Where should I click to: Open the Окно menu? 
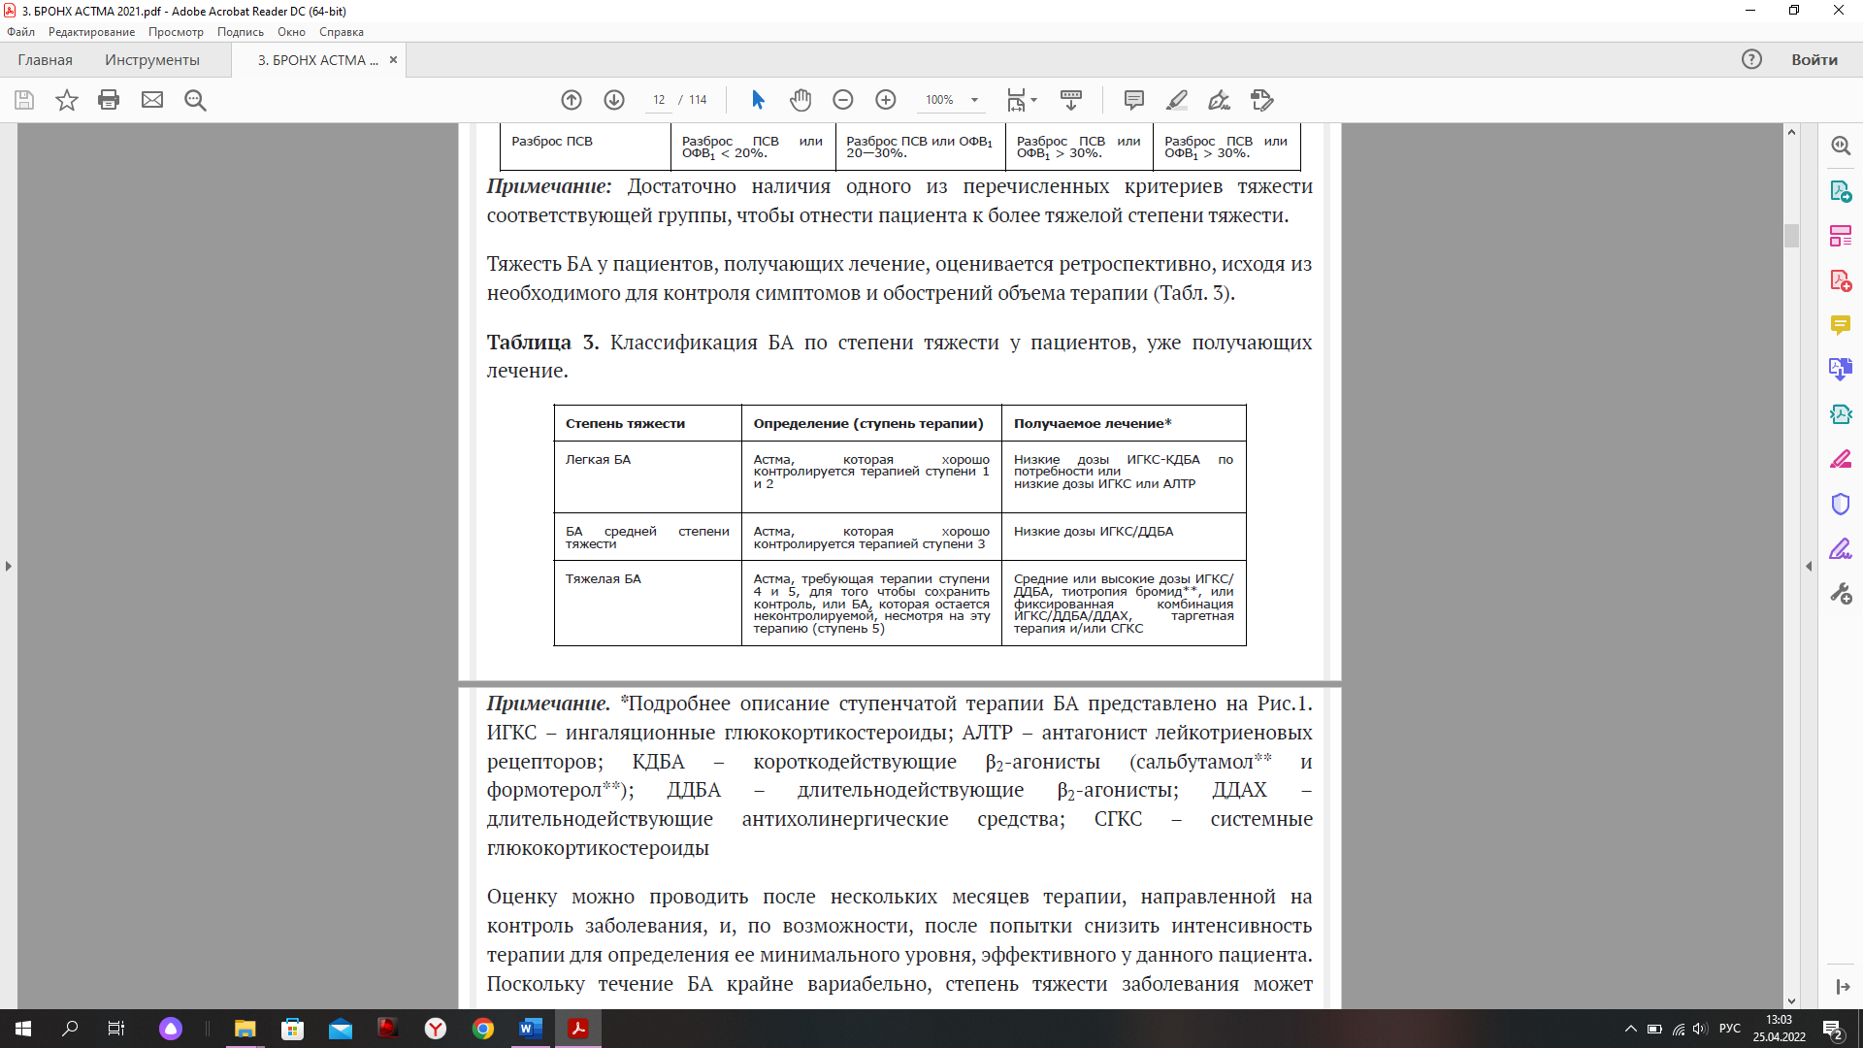(x=291, y=32)
